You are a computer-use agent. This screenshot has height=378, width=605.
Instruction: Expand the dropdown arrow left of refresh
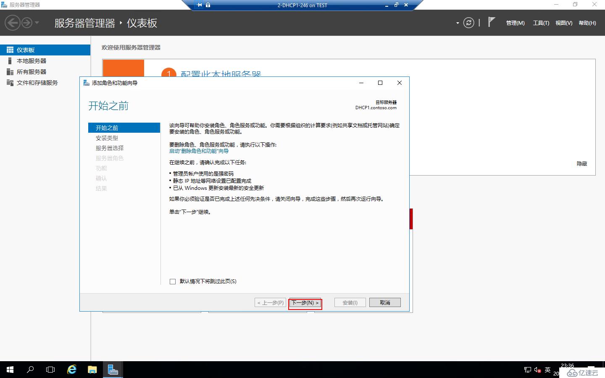point(458,23)
